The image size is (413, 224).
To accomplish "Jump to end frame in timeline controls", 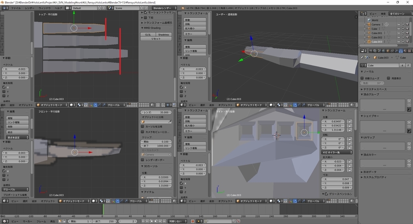I will 165,221.
